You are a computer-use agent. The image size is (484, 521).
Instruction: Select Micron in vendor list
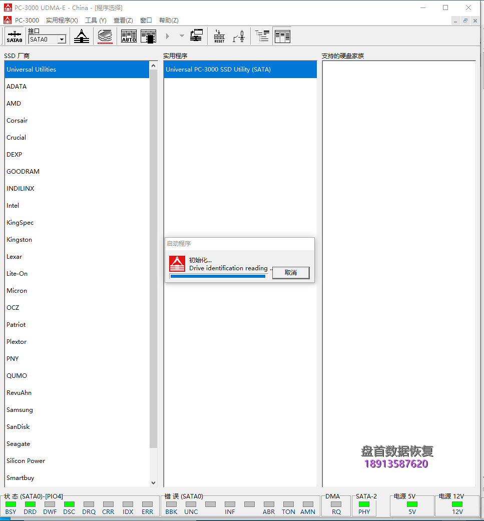tap(77, 290)
